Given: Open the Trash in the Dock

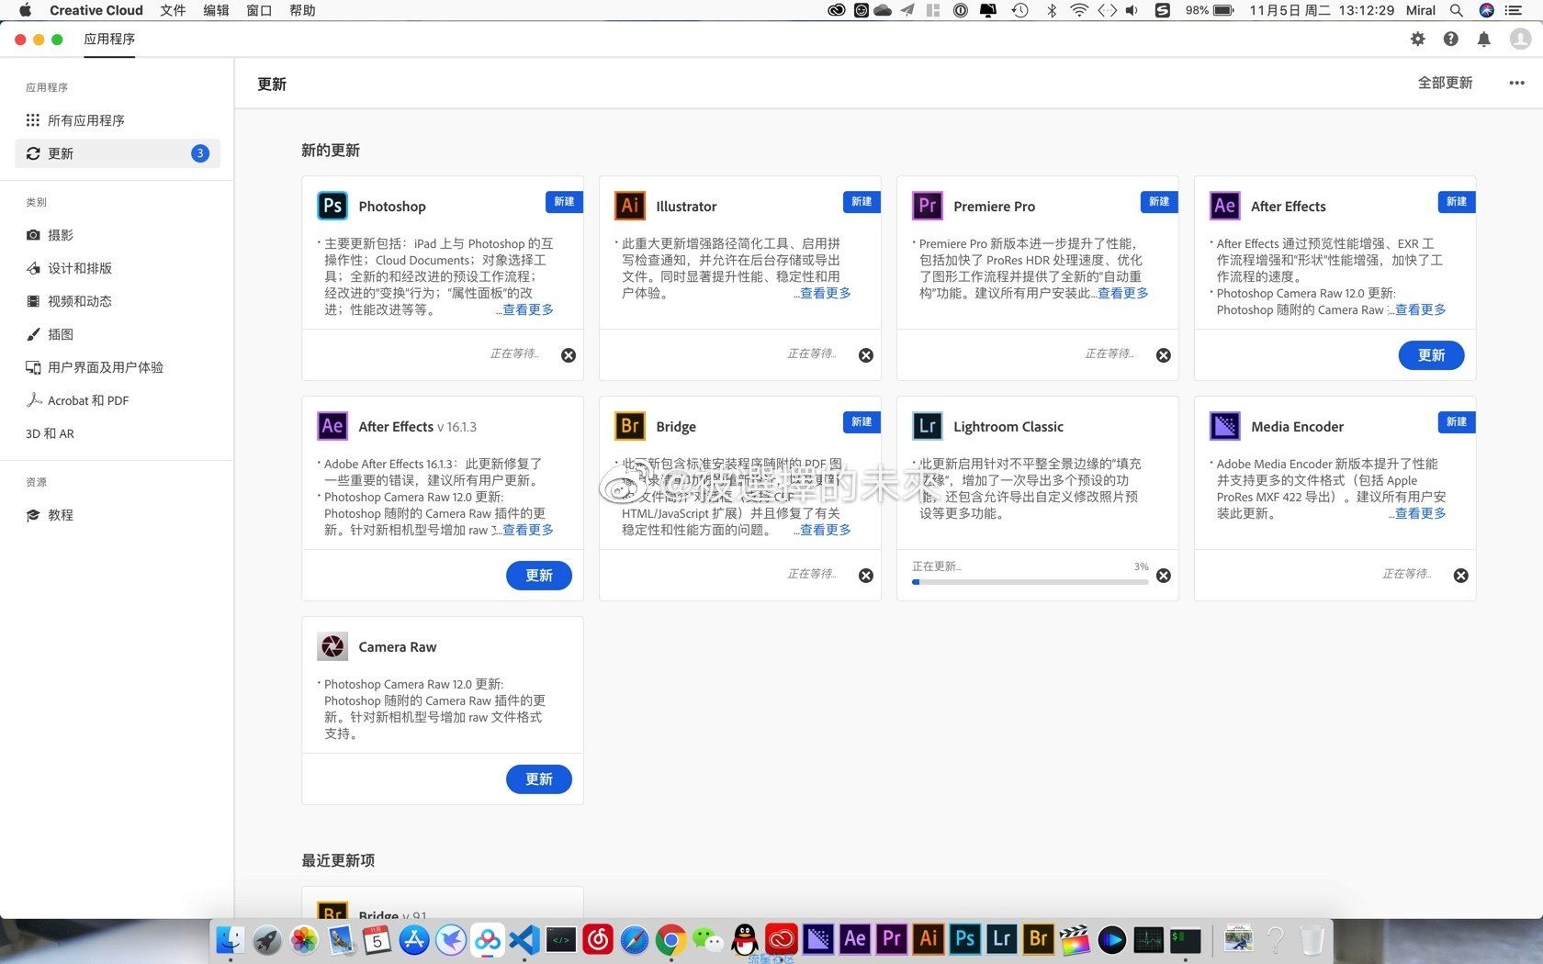Looking at the screenshot, I should 1312,939.
